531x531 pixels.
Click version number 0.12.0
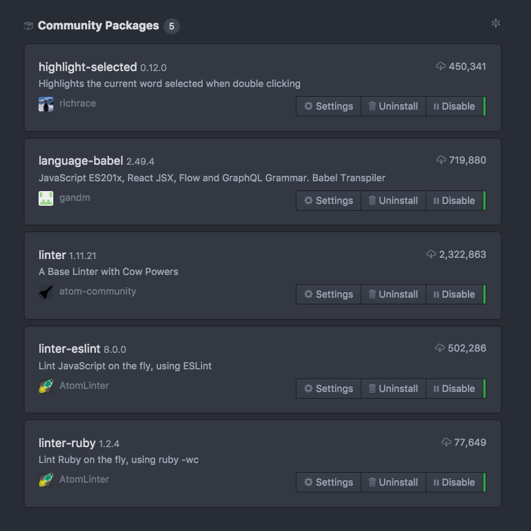(x=153, y=68)
